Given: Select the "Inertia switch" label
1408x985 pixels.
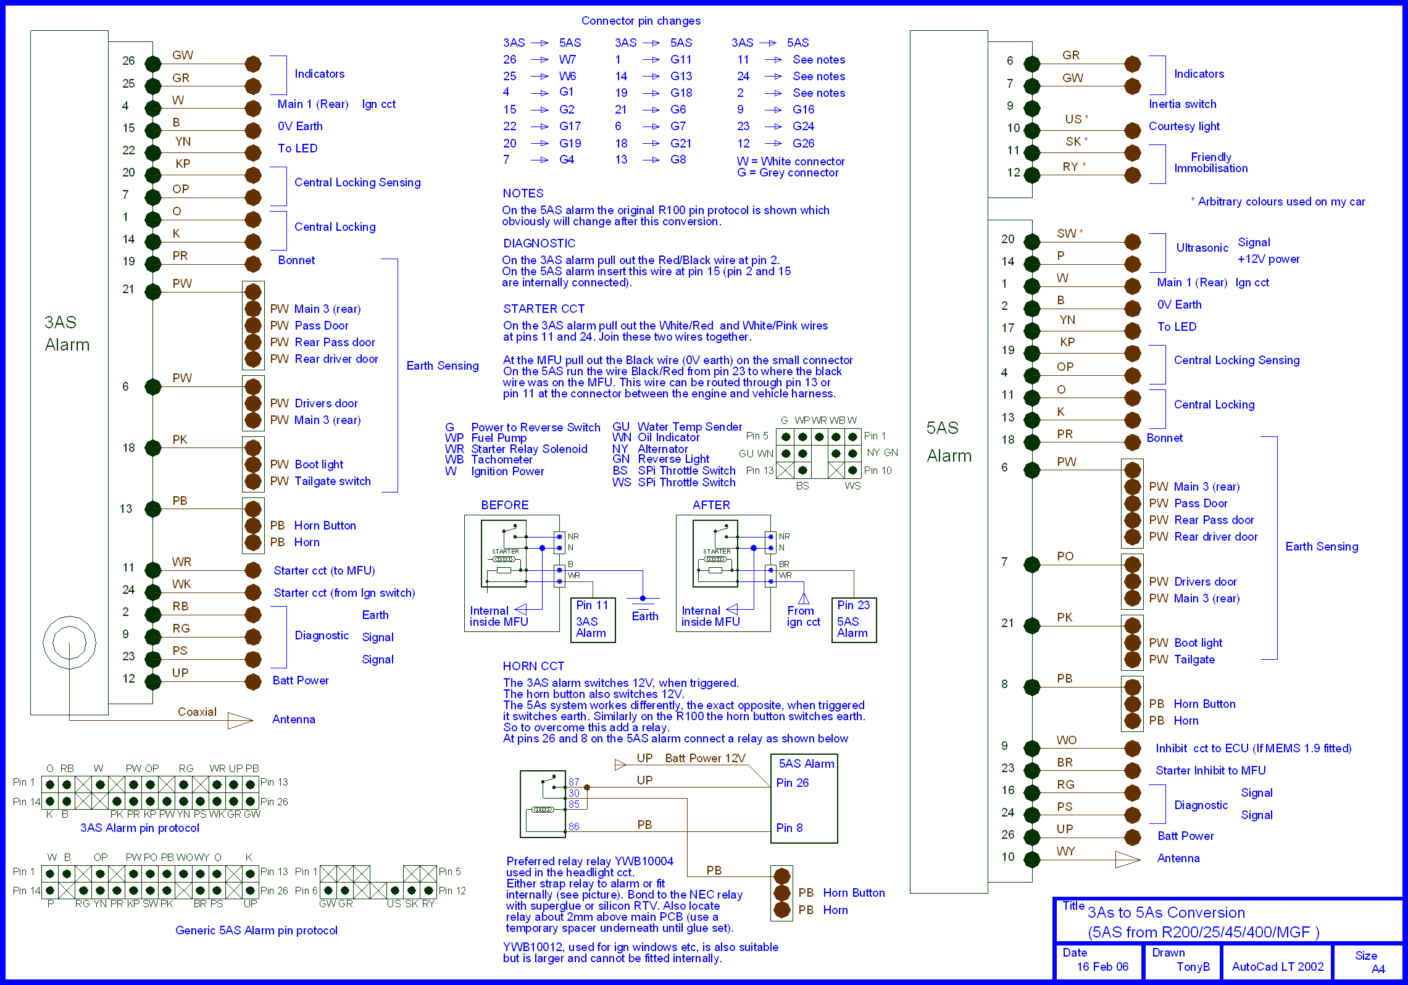Looking at the screenshot, I should 1182,104.
